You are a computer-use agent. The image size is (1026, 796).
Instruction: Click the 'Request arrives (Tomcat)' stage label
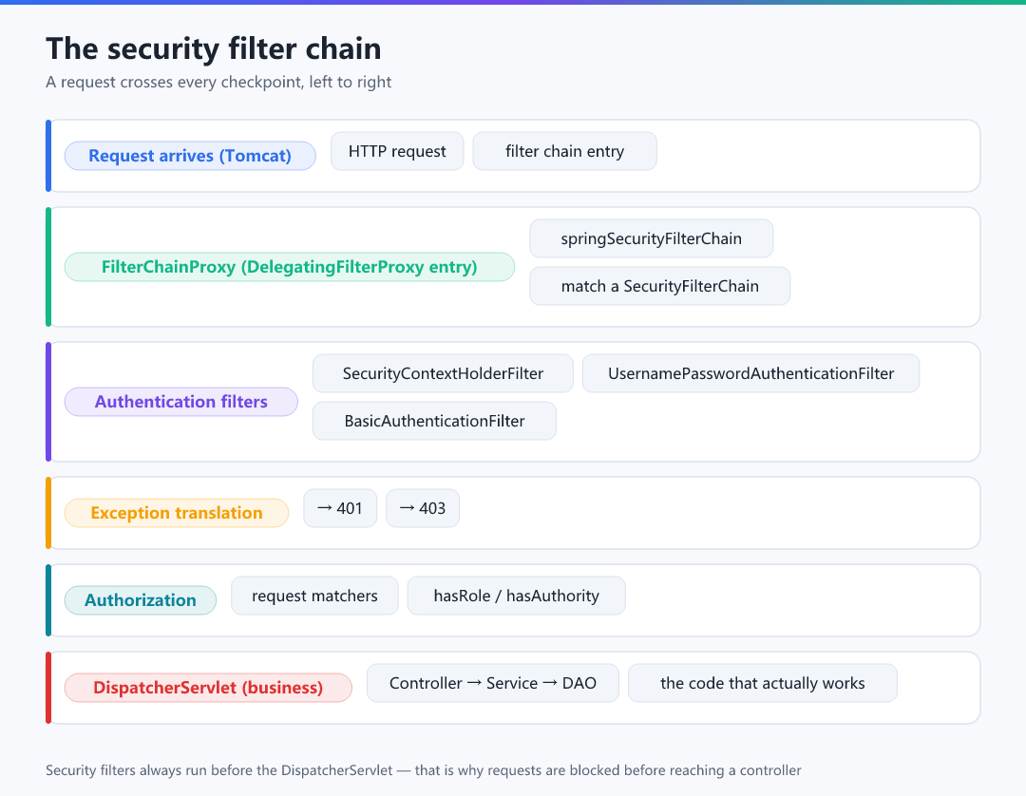pyautogui.click(x=190, y=156)
